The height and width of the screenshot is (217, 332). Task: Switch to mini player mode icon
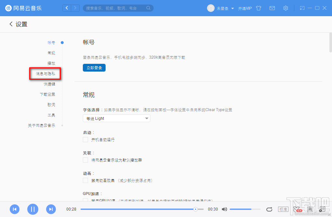(x=302, y=8)
